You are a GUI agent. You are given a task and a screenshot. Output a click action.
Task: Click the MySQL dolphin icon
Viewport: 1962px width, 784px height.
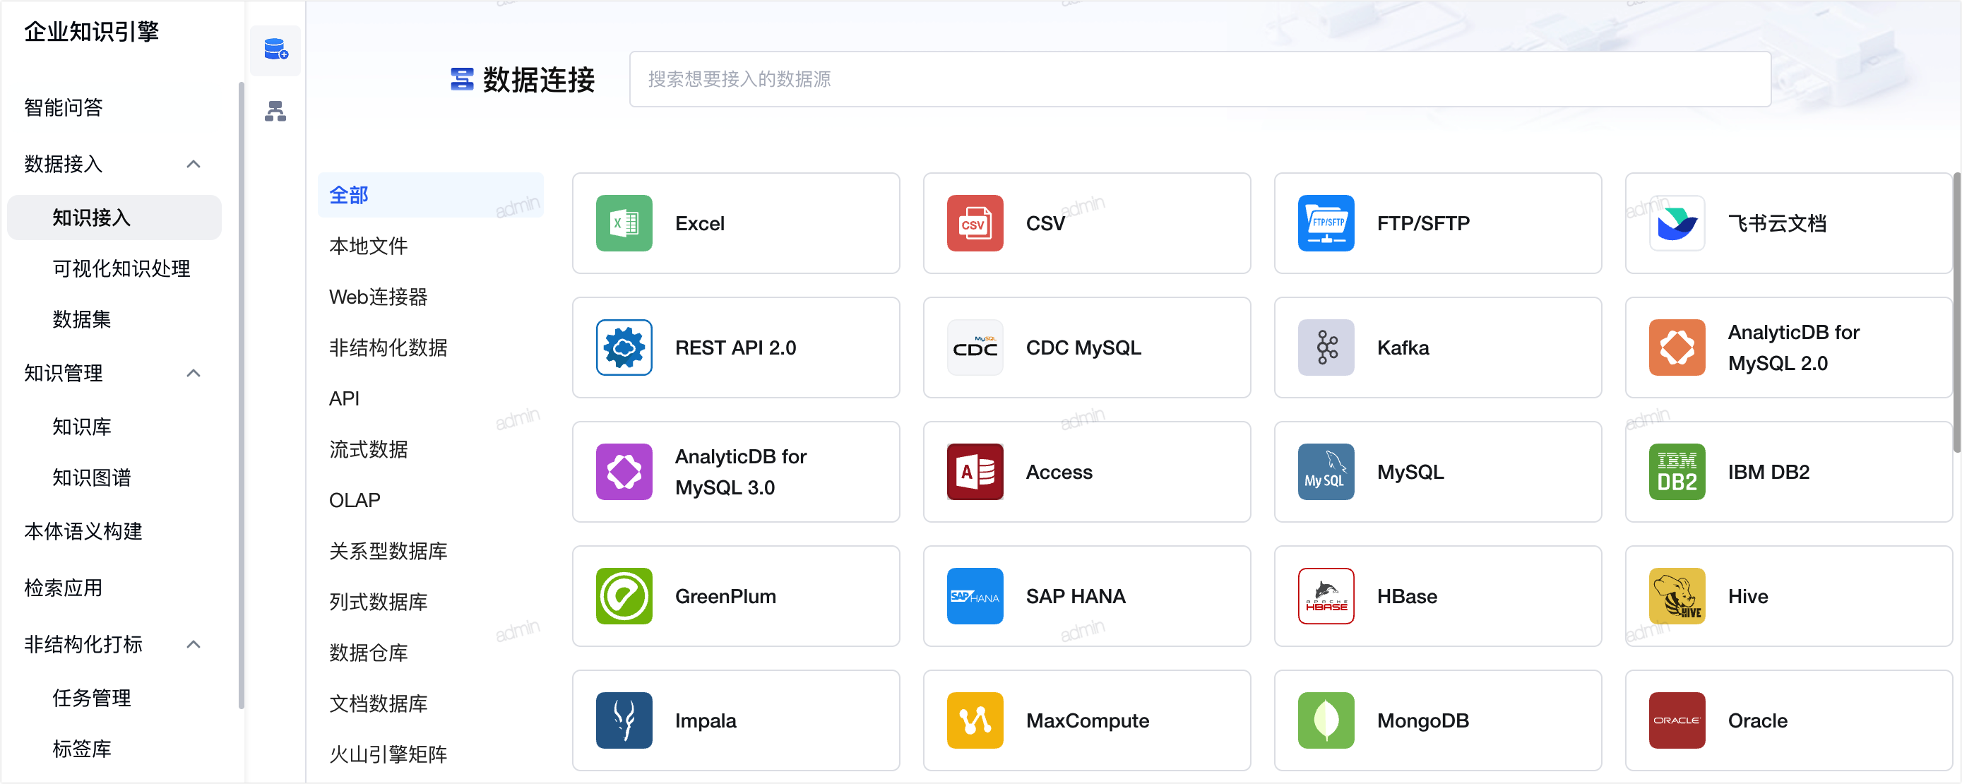coord(1326,472)
